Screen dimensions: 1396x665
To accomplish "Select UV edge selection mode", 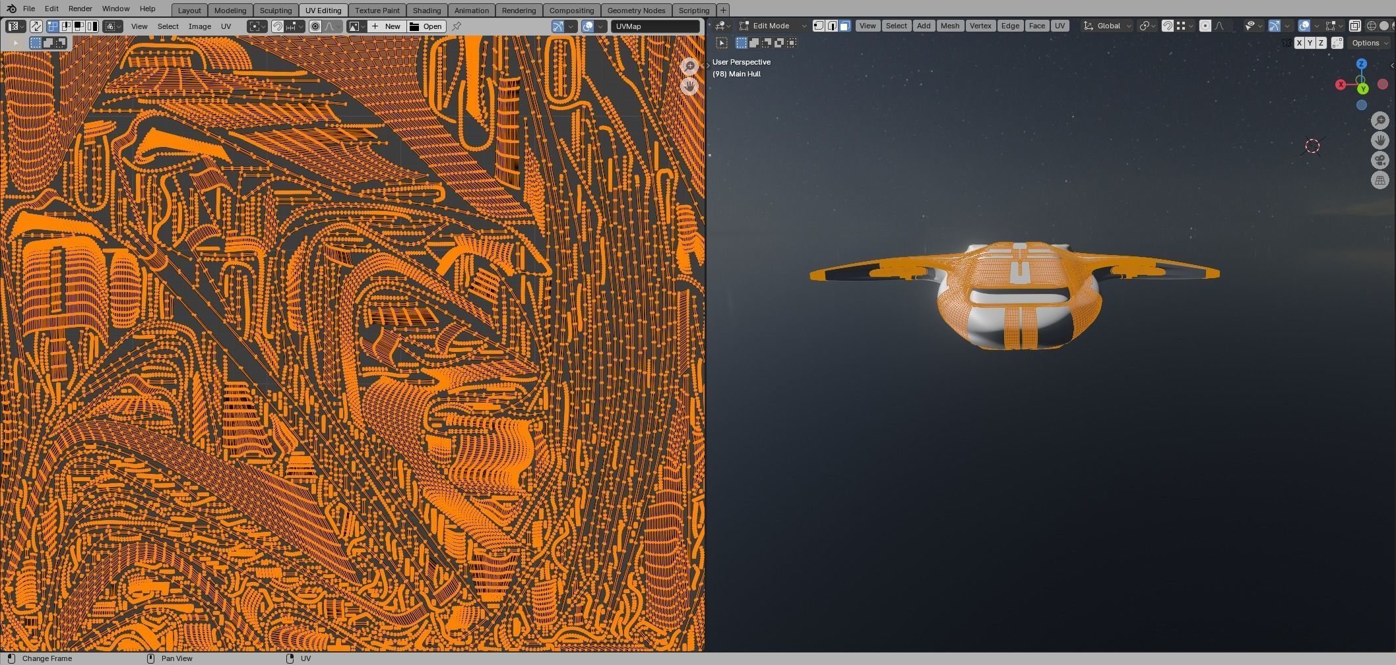I will click(66, 26).
